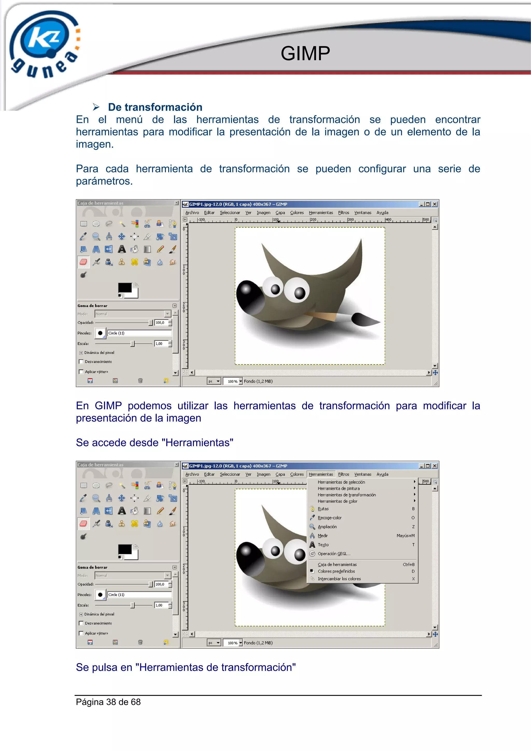
Task: Click Circle (11) brush preview in upper screenshot
Action: pos(100,333)
